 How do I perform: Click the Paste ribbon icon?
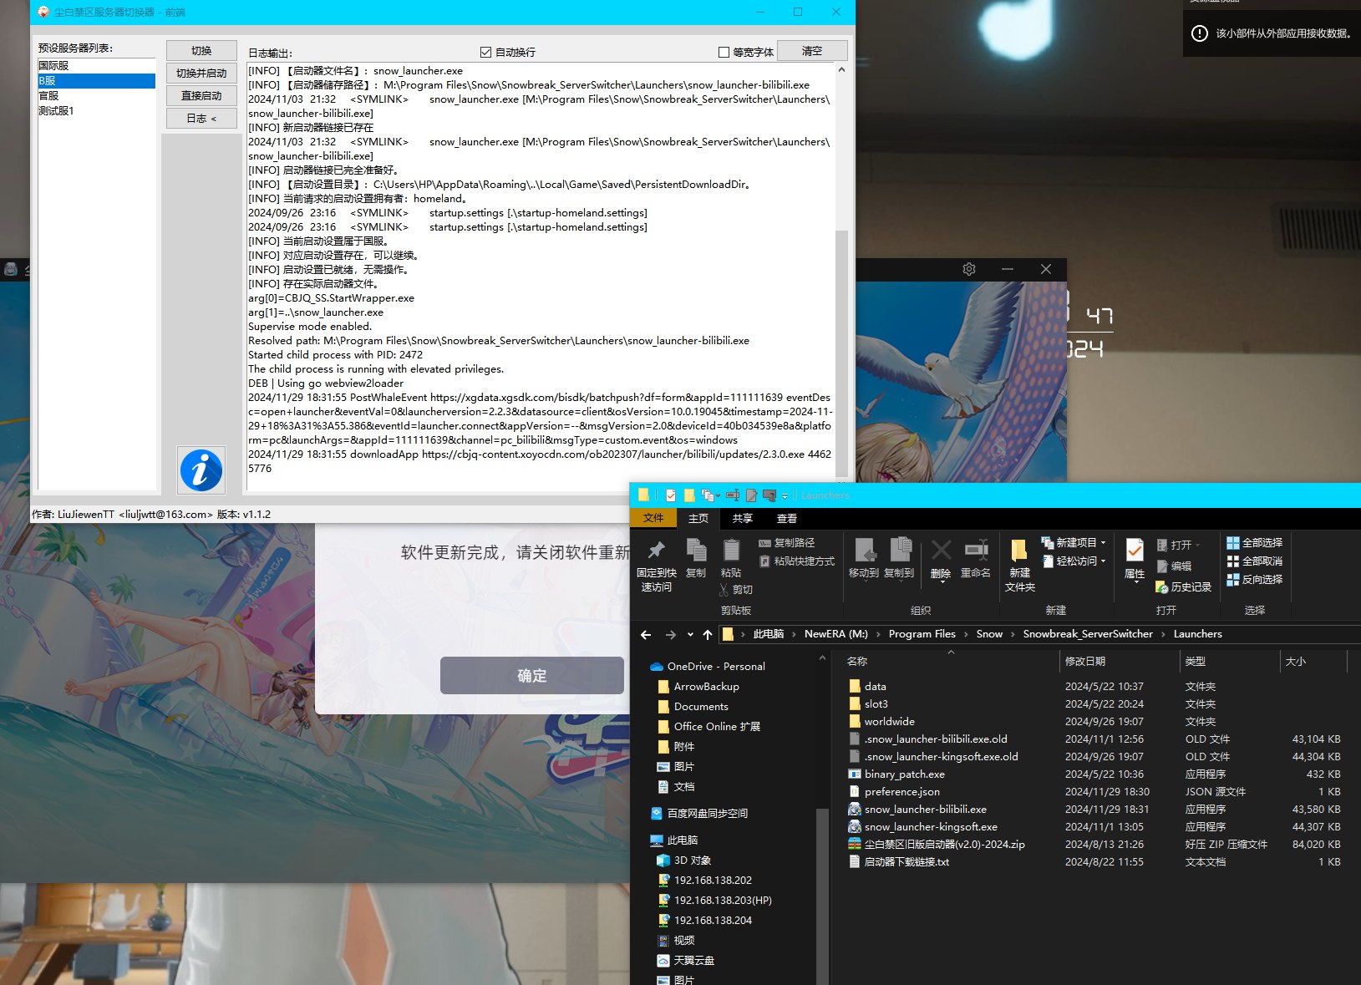pyautogui.click(x=731, y=550)
